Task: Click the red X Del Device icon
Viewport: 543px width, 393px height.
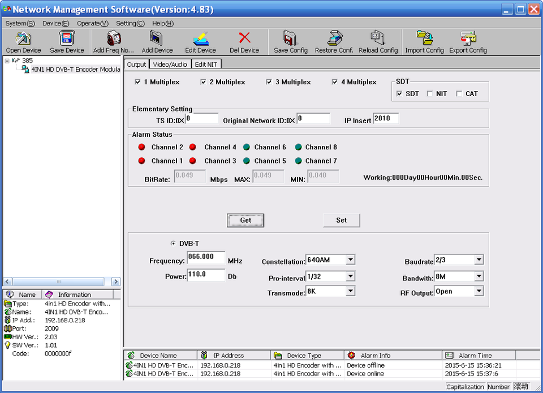Action: (x=244, y=38)
